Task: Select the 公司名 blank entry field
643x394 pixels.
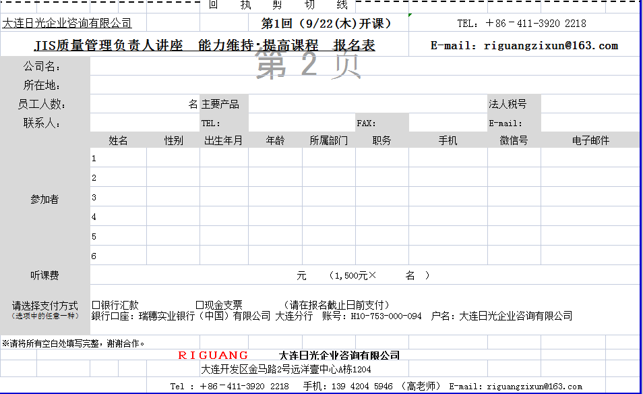Action: click(x=364, y=66)
